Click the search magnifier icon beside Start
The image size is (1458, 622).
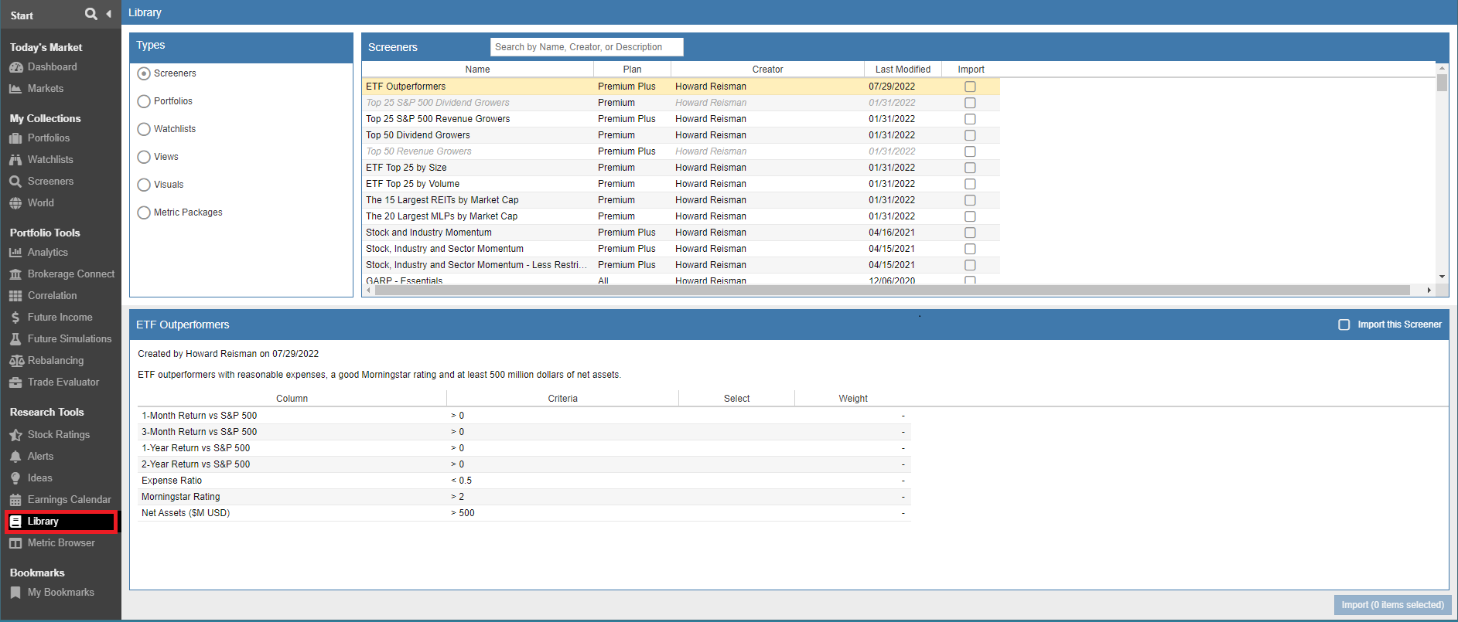[91, 14]
